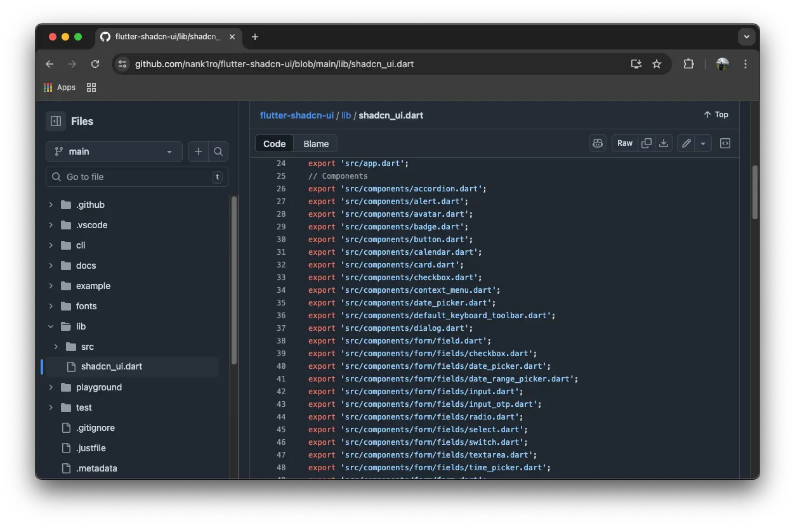Viewport: 795px width, 526px height.
Task: Switch to the Blame tab
Action: click(316, 144)
